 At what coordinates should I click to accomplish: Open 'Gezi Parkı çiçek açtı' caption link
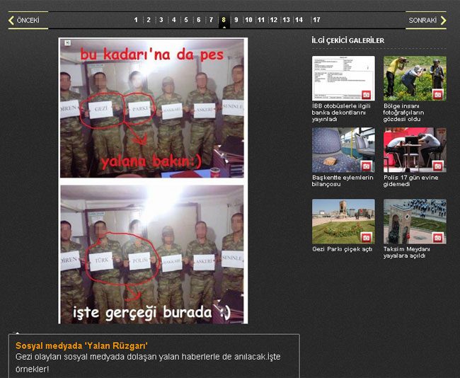(x=342, y=249)
